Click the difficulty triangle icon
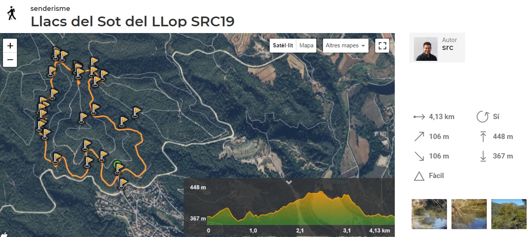The width and height of the screenshot is (530, 237). (x=419, y=176)
